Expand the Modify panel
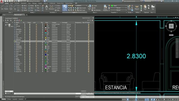 coord(32,12)
